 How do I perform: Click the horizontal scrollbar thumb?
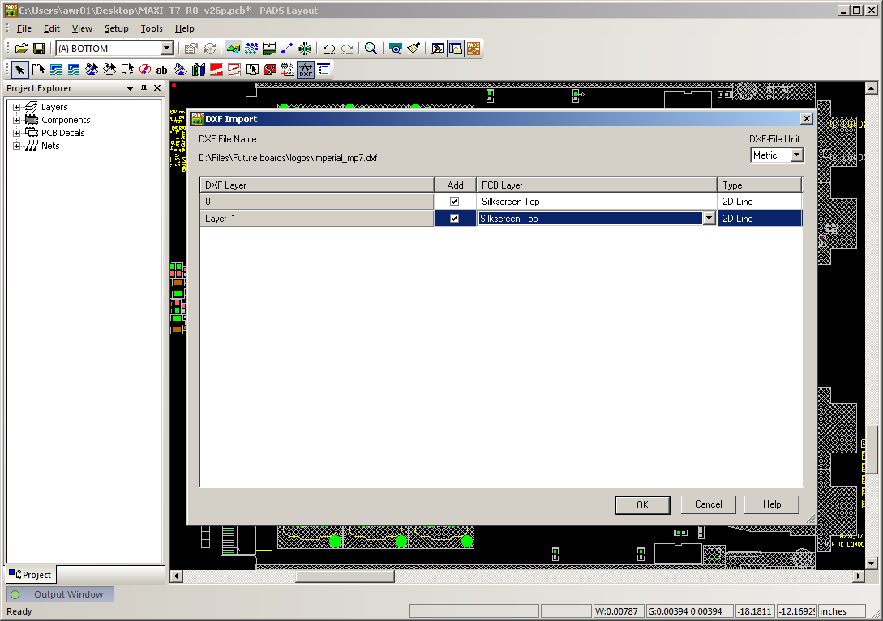tap(345, 576)
